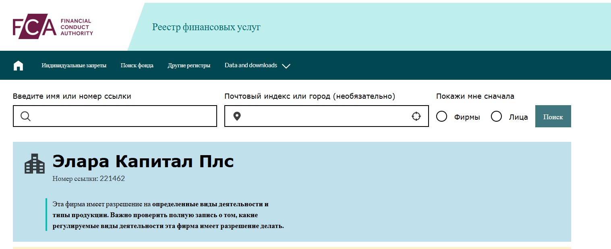Click the Реестр финансовых услуг heading link
The width and height of the screenshot is (611, 249).
[x=206, y=27]
